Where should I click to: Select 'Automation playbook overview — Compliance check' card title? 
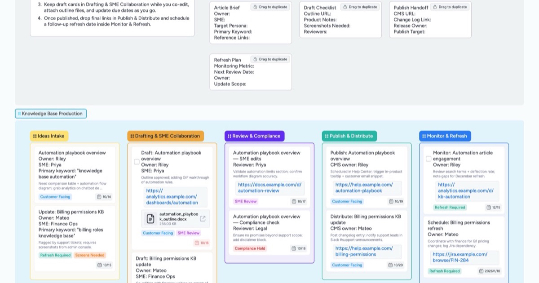tap(267, 219)
